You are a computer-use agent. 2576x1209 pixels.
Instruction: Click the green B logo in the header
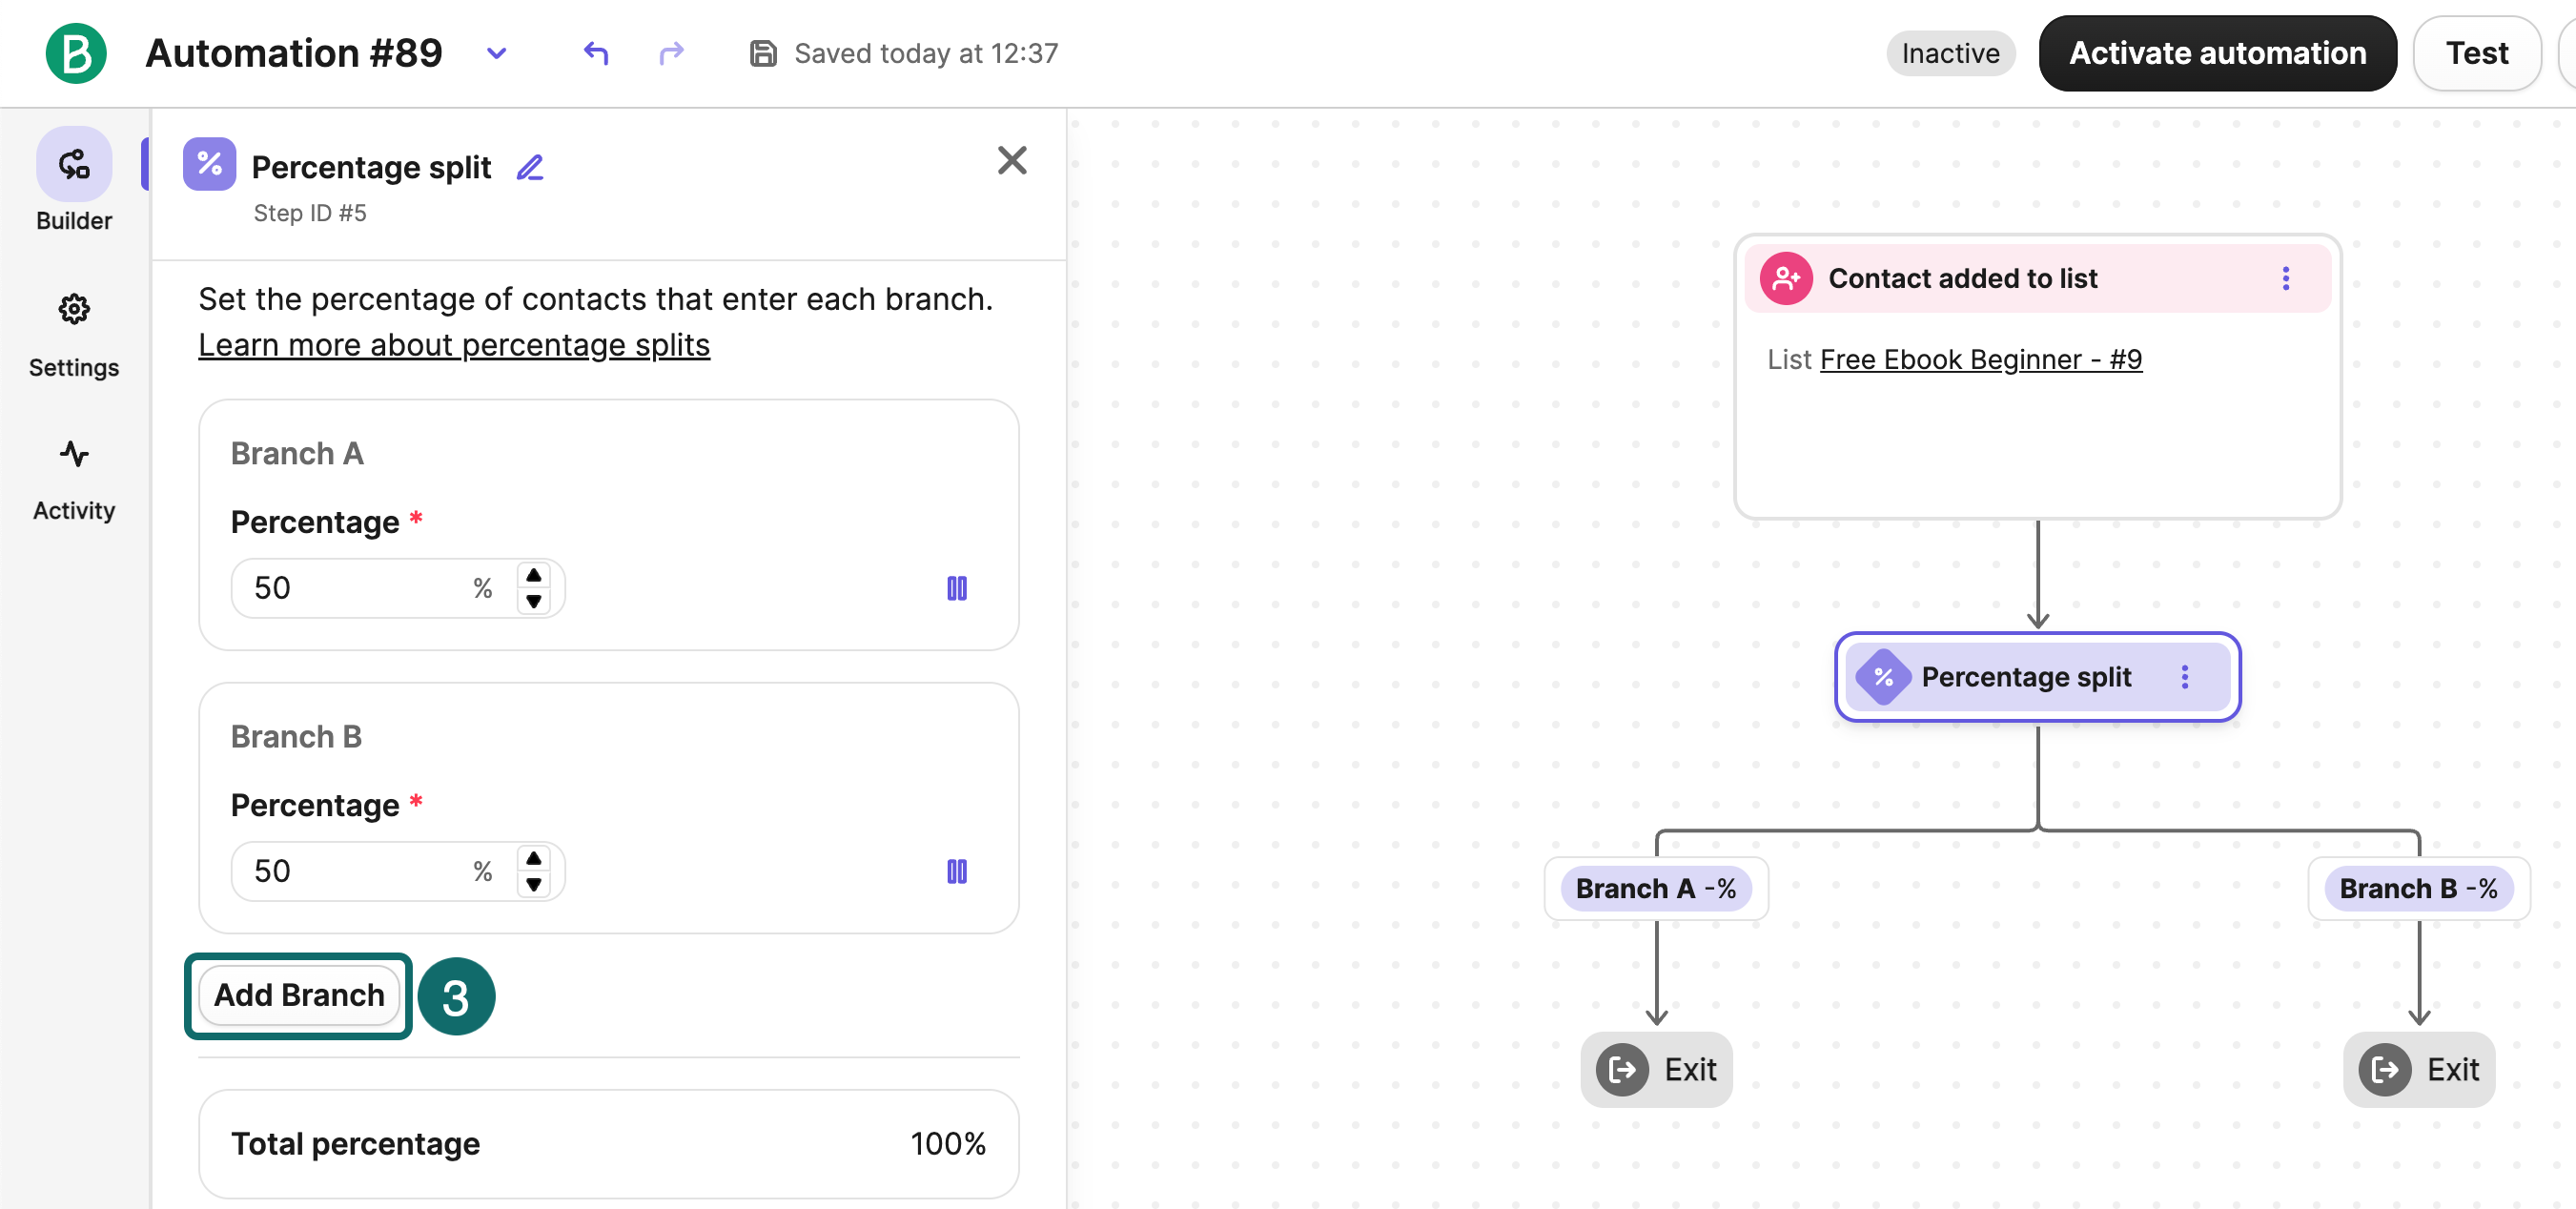75,53
